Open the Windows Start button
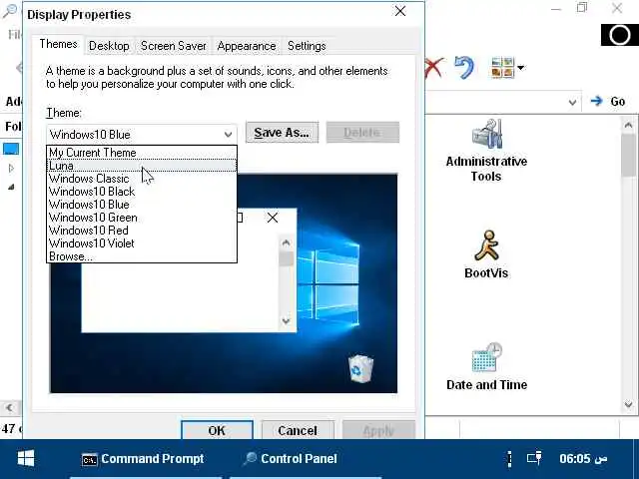This screenshot has height=479, width=639. [x=26, y=459]
